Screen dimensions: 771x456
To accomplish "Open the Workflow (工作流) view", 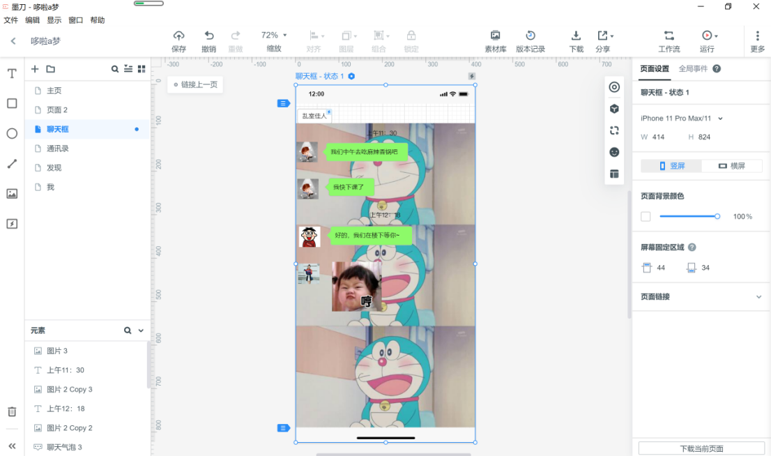I will [669, 41].
